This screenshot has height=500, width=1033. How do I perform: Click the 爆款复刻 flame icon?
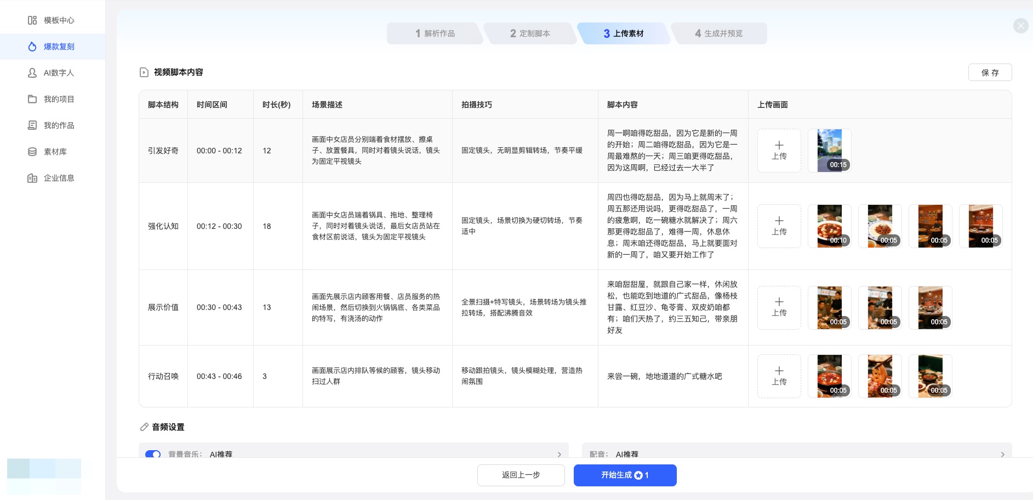pos(32,47)
